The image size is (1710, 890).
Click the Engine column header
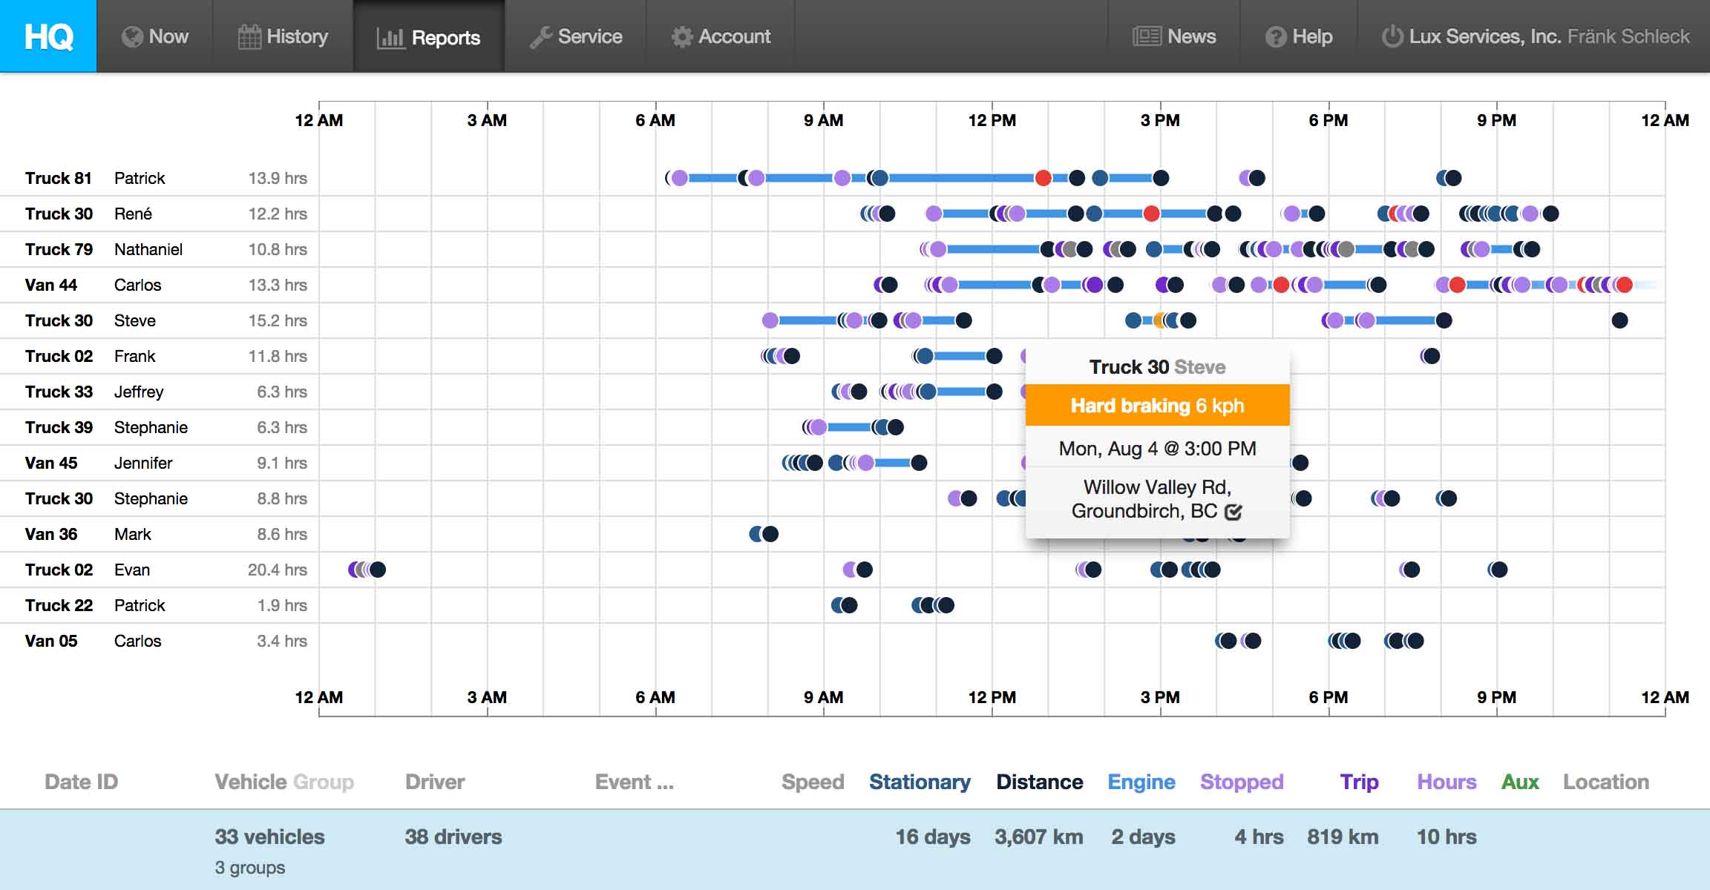tap(1141, 782)
